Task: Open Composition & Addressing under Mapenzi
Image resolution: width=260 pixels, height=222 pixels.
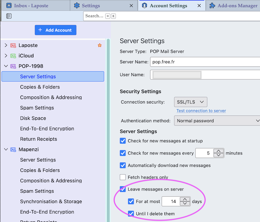Action: click(x=53, y=181)
